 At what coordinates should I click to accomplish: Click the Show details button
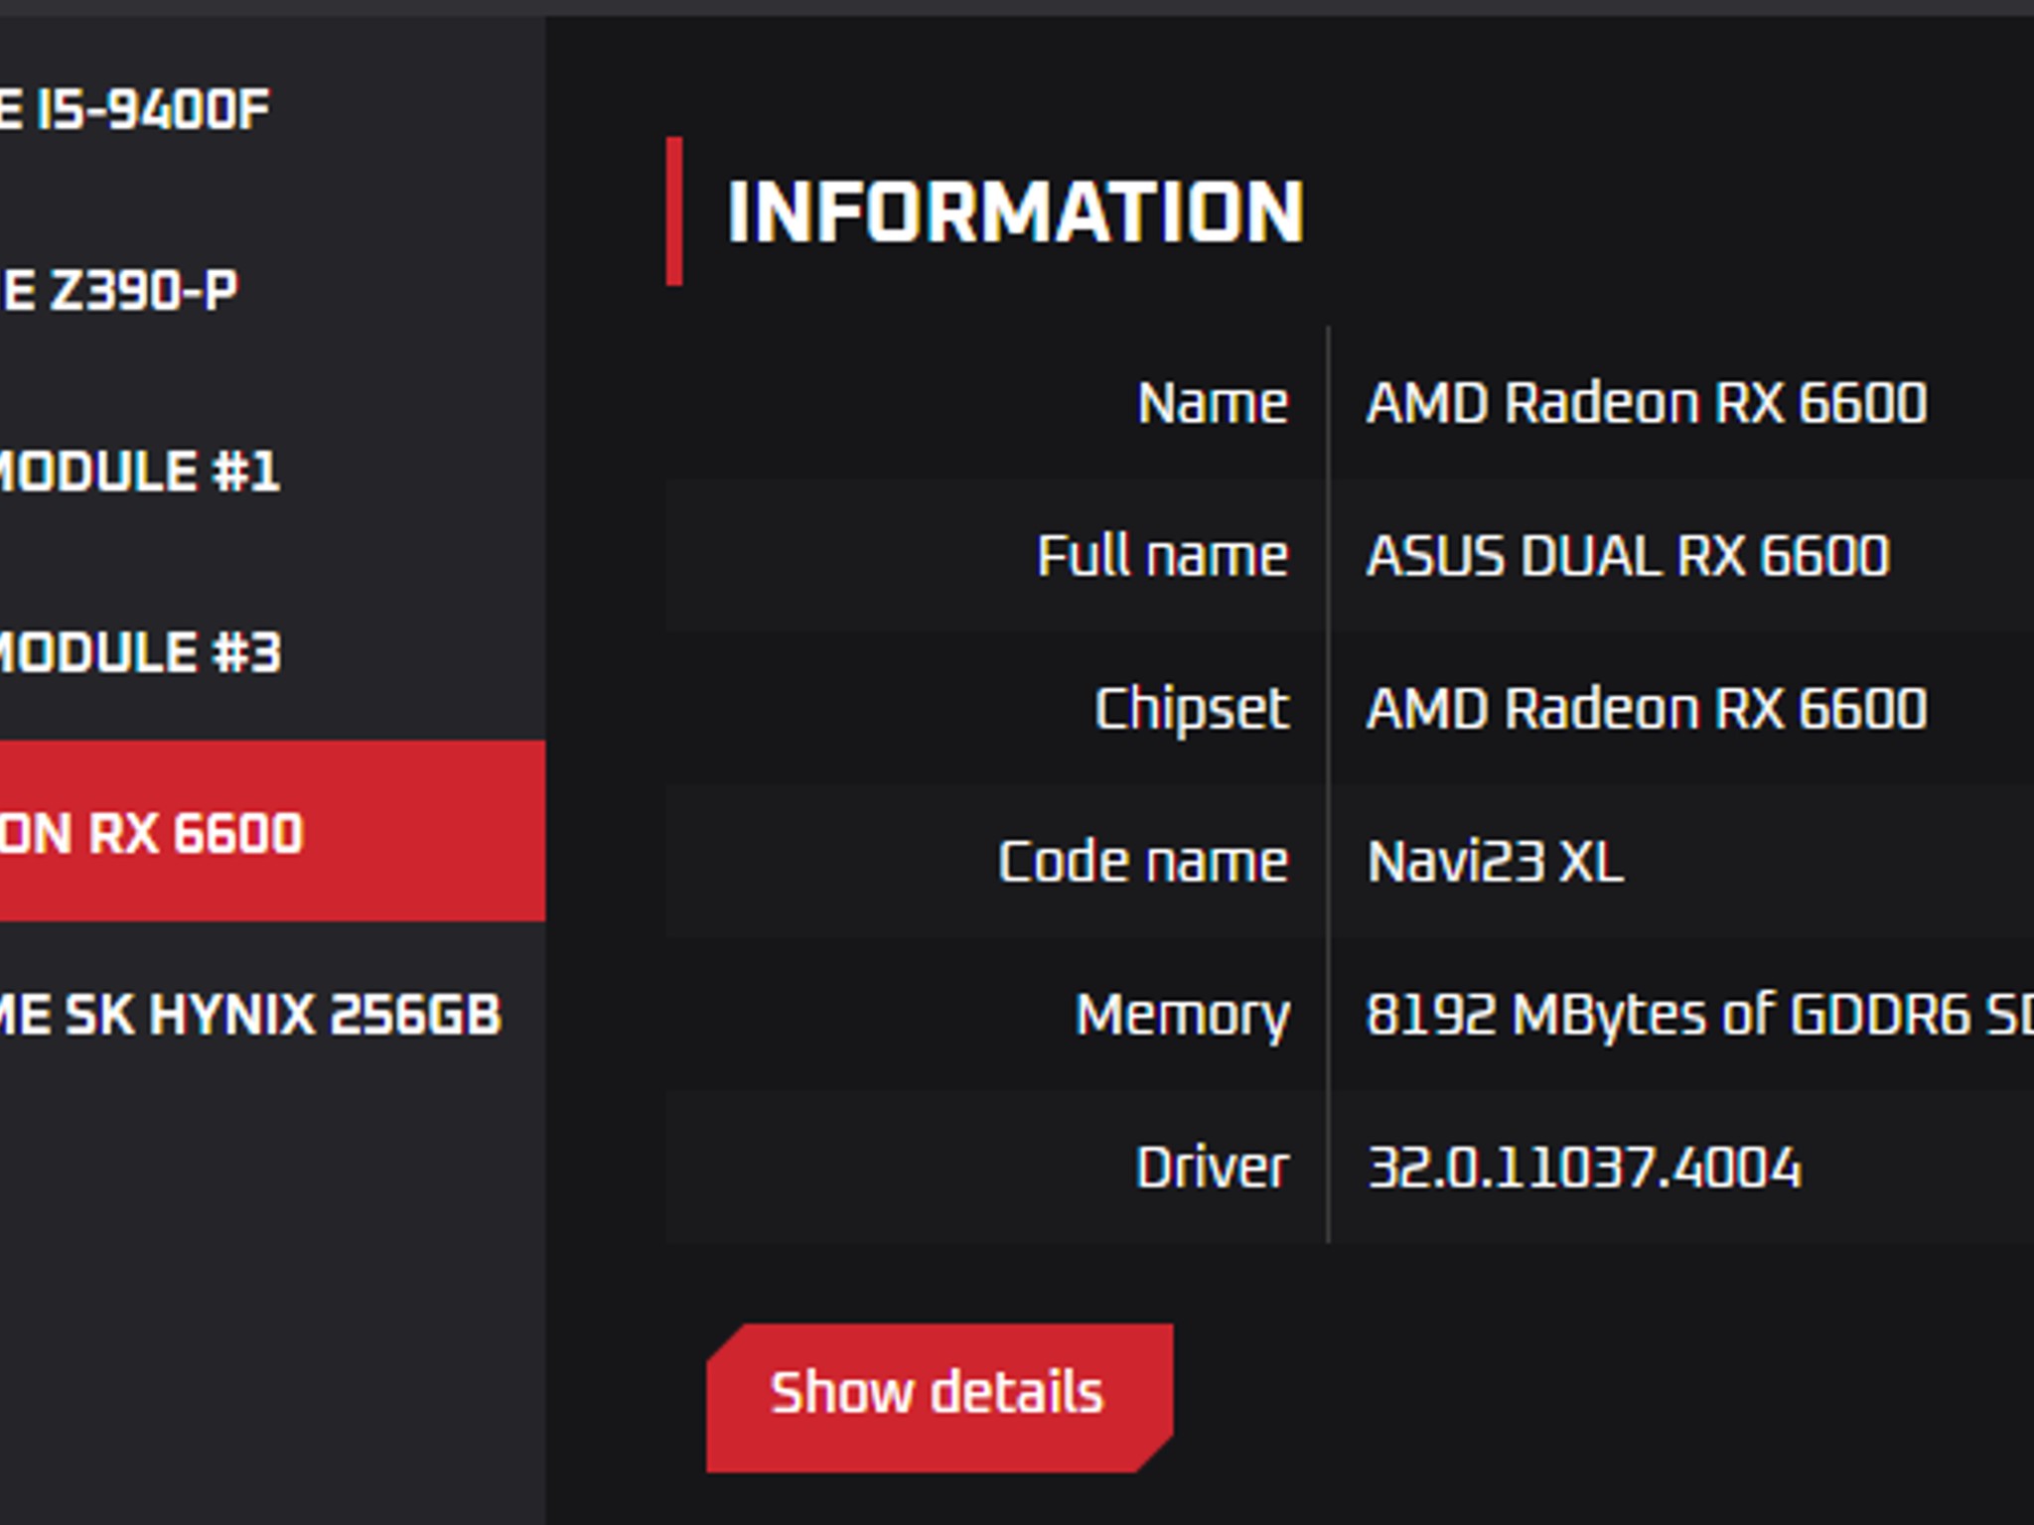point(939,1397)
